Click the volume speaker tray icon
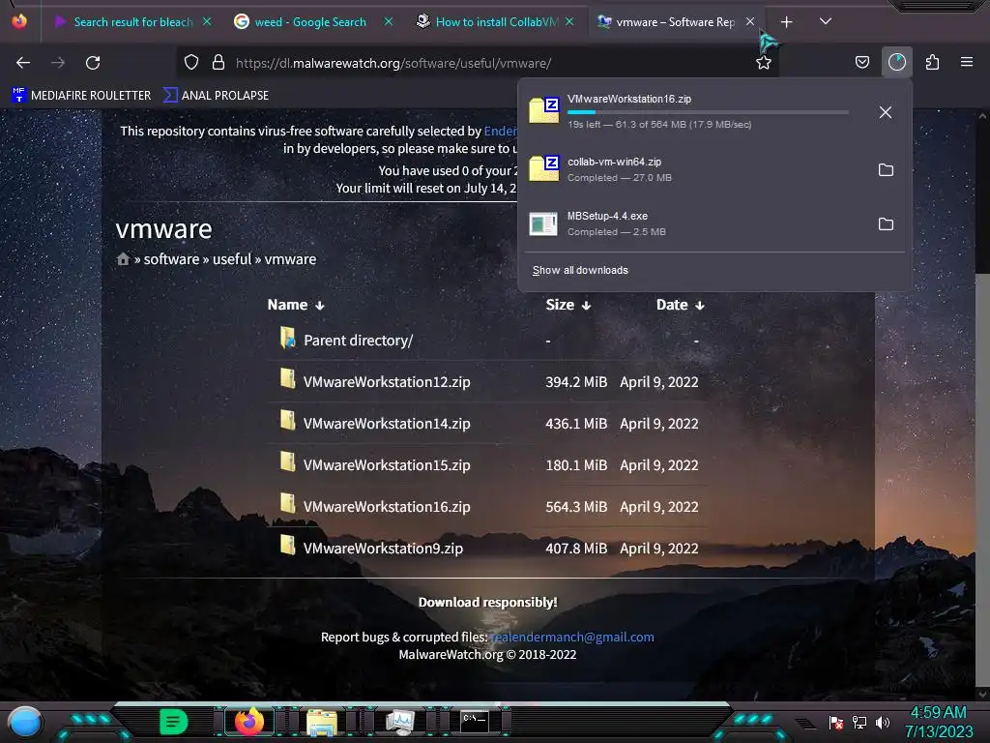 882,723
